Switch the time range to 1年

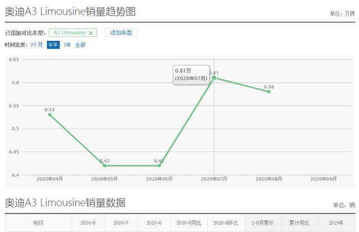tap(67, 45)
